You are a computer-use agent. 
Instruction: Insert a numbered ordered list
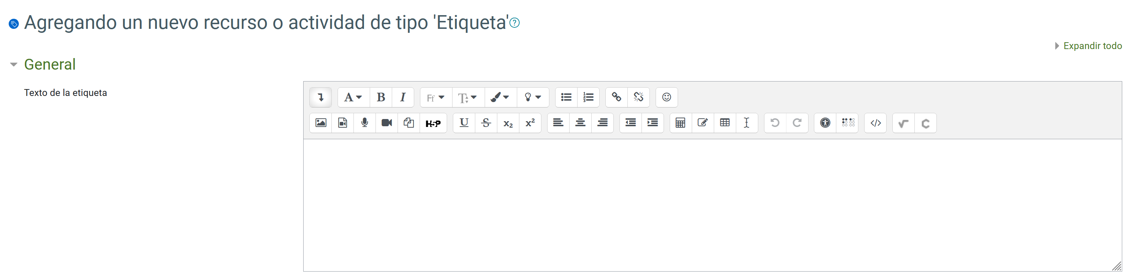tap(588, 97)
